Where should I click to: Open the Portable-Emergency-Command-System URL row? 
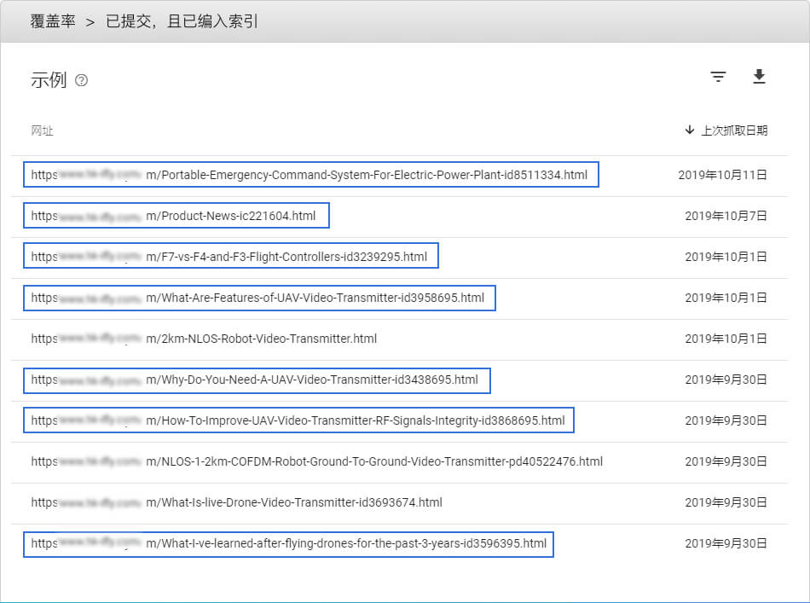point(310,175)
